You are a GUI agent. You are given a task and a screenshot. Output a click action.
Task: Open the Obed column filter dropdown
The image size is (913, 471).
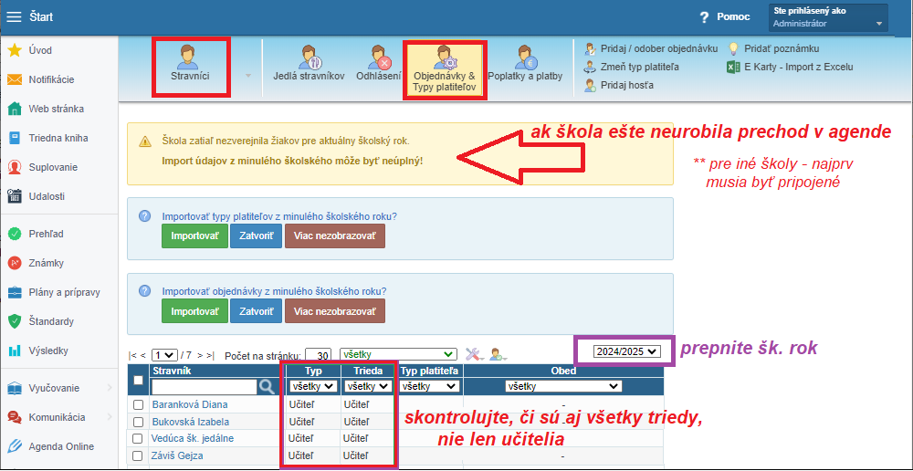coord(562,387)
